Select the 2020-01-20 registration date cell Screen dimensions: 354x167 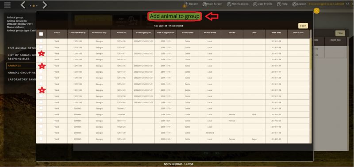[x=165, y=139]
